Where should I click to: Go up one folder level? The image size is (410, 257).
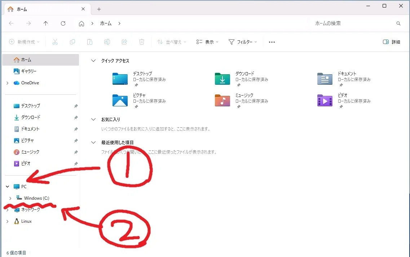(x=45, y=23)
